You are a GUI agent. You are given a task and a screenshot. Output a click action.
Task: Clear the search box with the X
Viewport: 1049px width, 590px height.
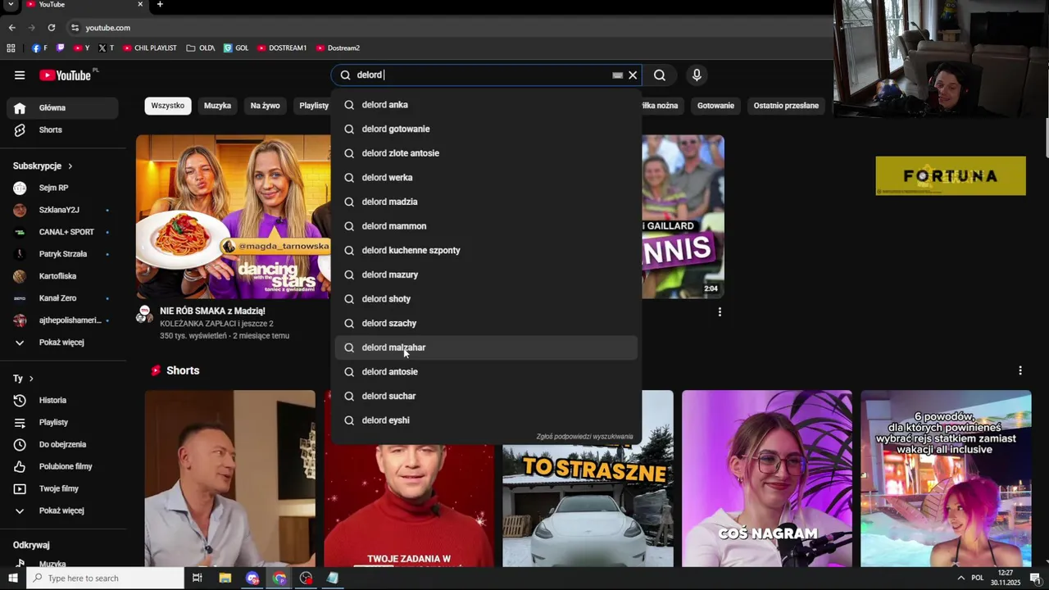point(633,75)
